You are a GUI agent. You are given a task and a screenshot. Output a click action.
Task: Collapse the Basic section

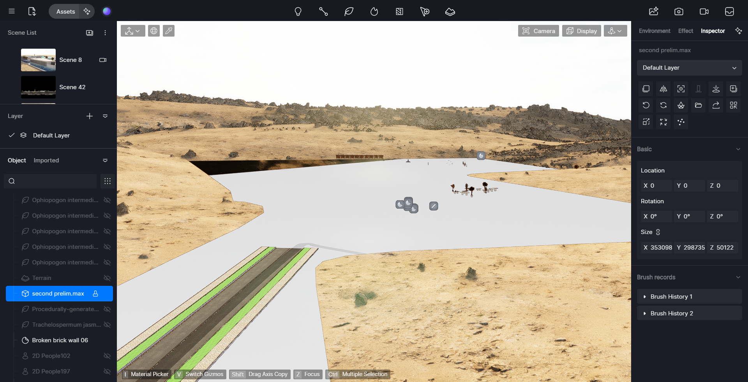click(x=738, y=149)
